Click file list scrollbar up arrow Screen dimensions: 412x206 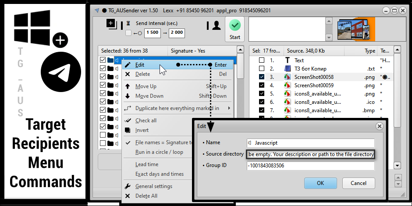pos(397,50)
